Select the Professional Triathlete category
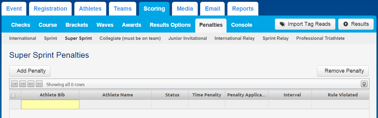Screen dimensions: 378x118 (320, 38)
